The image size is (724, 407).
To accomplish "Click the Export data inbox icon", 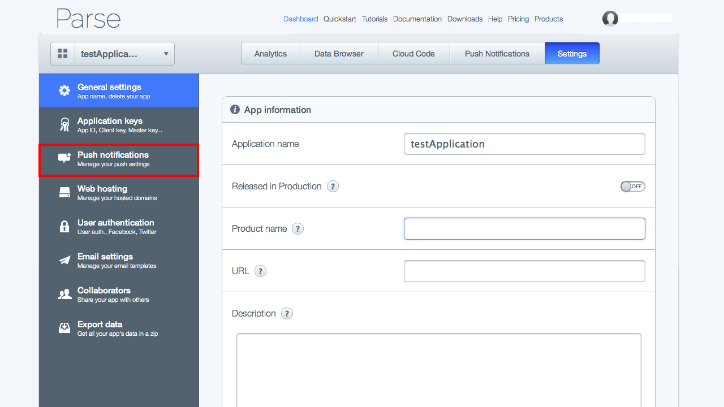I will tap(64, 328).
